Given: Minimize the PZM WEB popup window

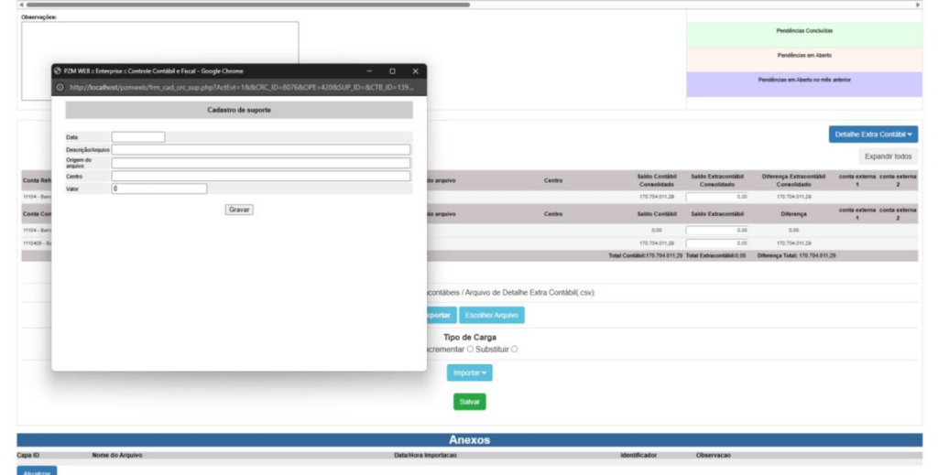Looking at the screenshot, I should (370, 70).
